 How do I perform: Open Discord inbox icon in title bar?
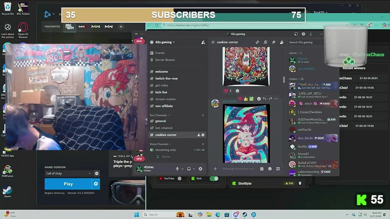(x=296, y=34)
